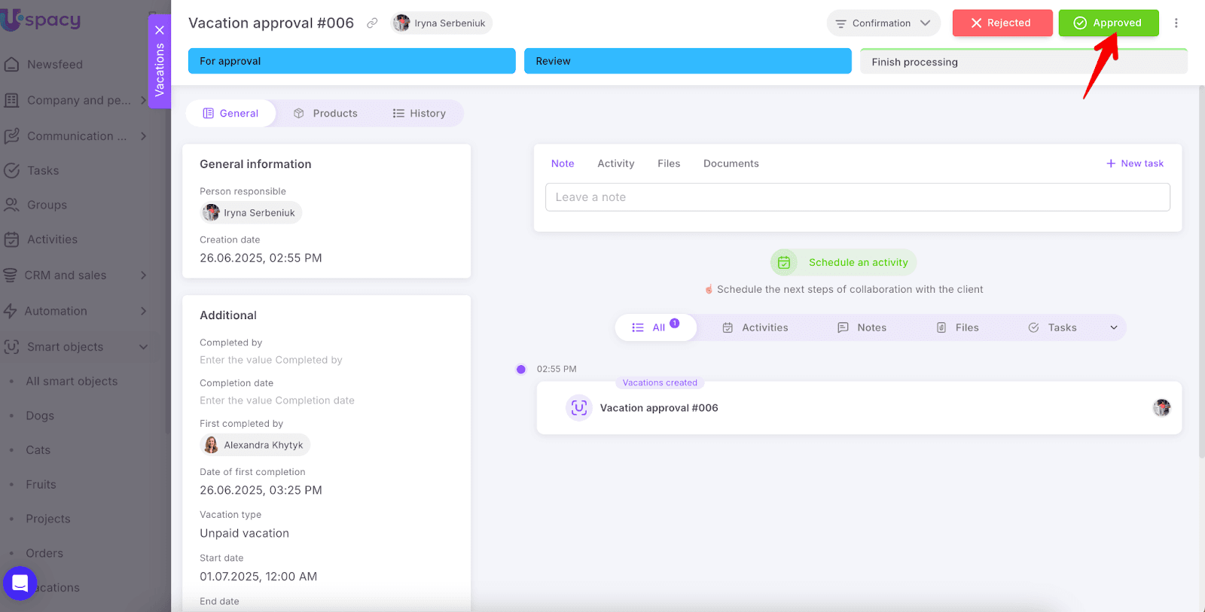Select the Finish processing stage bar
The image size is (1205, 612).
tap(1023, 62)
